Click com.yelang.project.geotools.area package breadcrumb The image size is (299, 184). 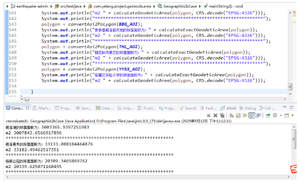pyautogui.click(x=122, y=6)
